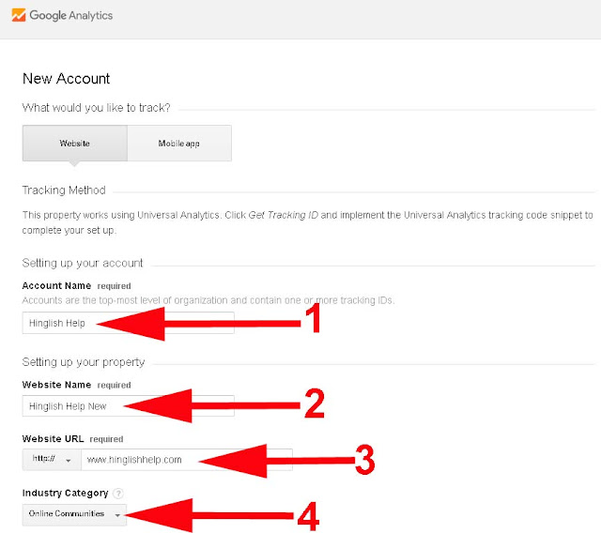The image size is (601, 533).
Task: Switch to the Mobile app tab
Action: click(x=179, y=144)
